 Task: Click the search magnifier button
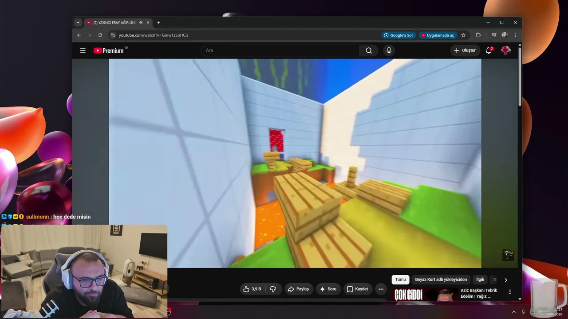369,51
